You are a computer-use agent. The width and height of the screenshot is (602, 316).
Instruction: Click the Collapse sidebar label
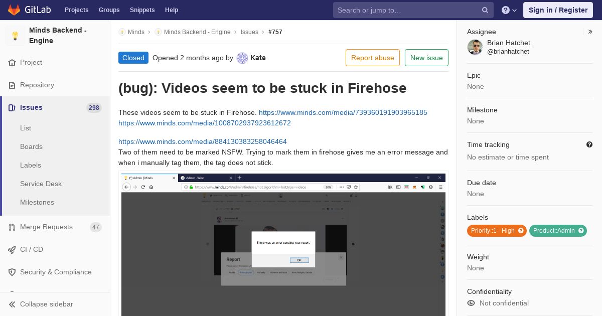click(x=47, y=304)
